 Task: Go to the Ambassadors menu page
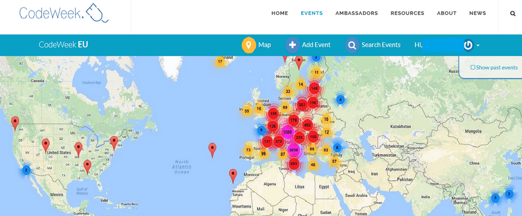[356, 13]
